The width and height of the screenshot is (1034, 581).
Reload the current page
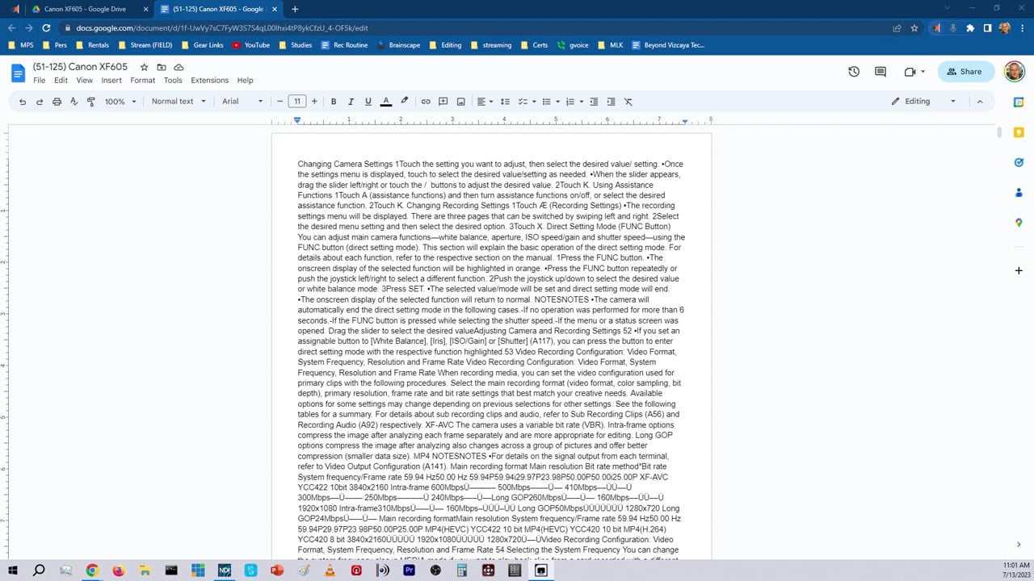[46, 27]
